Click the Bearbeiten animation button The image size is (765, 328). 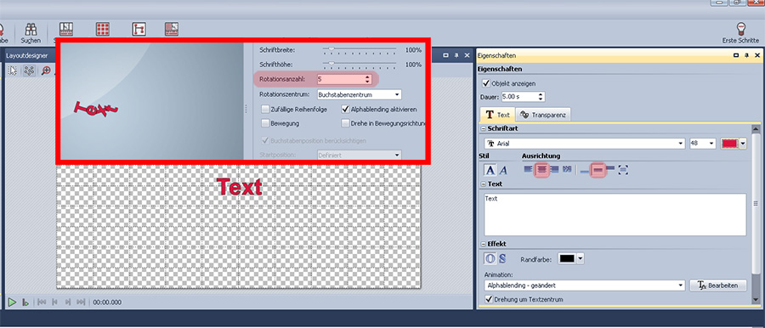tap(718, 285)
